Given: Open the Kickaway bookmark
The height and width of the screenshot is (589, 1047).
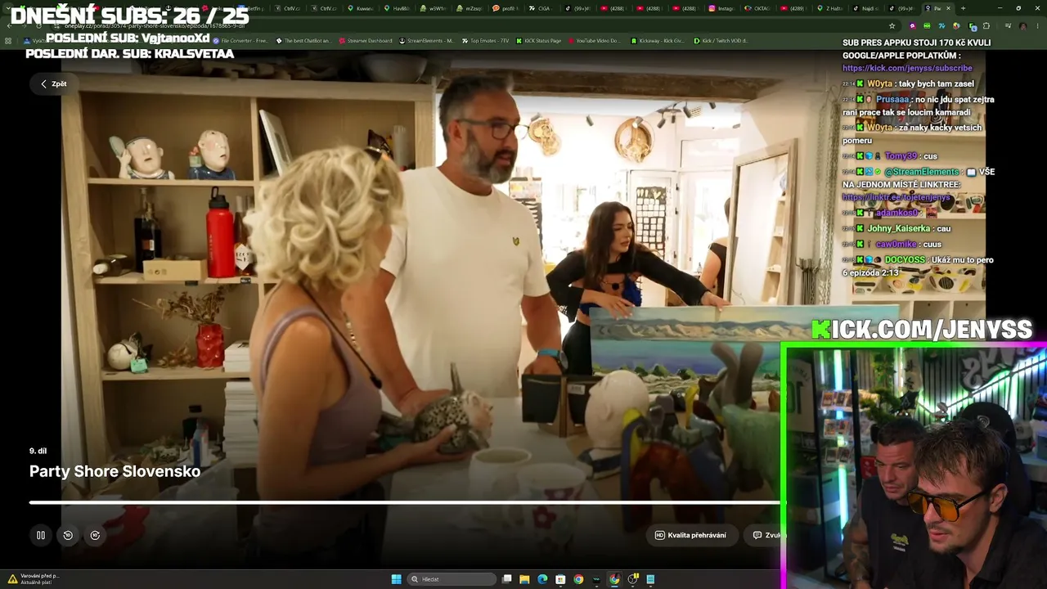Looking at the screenshot, I should click(658, 40).
